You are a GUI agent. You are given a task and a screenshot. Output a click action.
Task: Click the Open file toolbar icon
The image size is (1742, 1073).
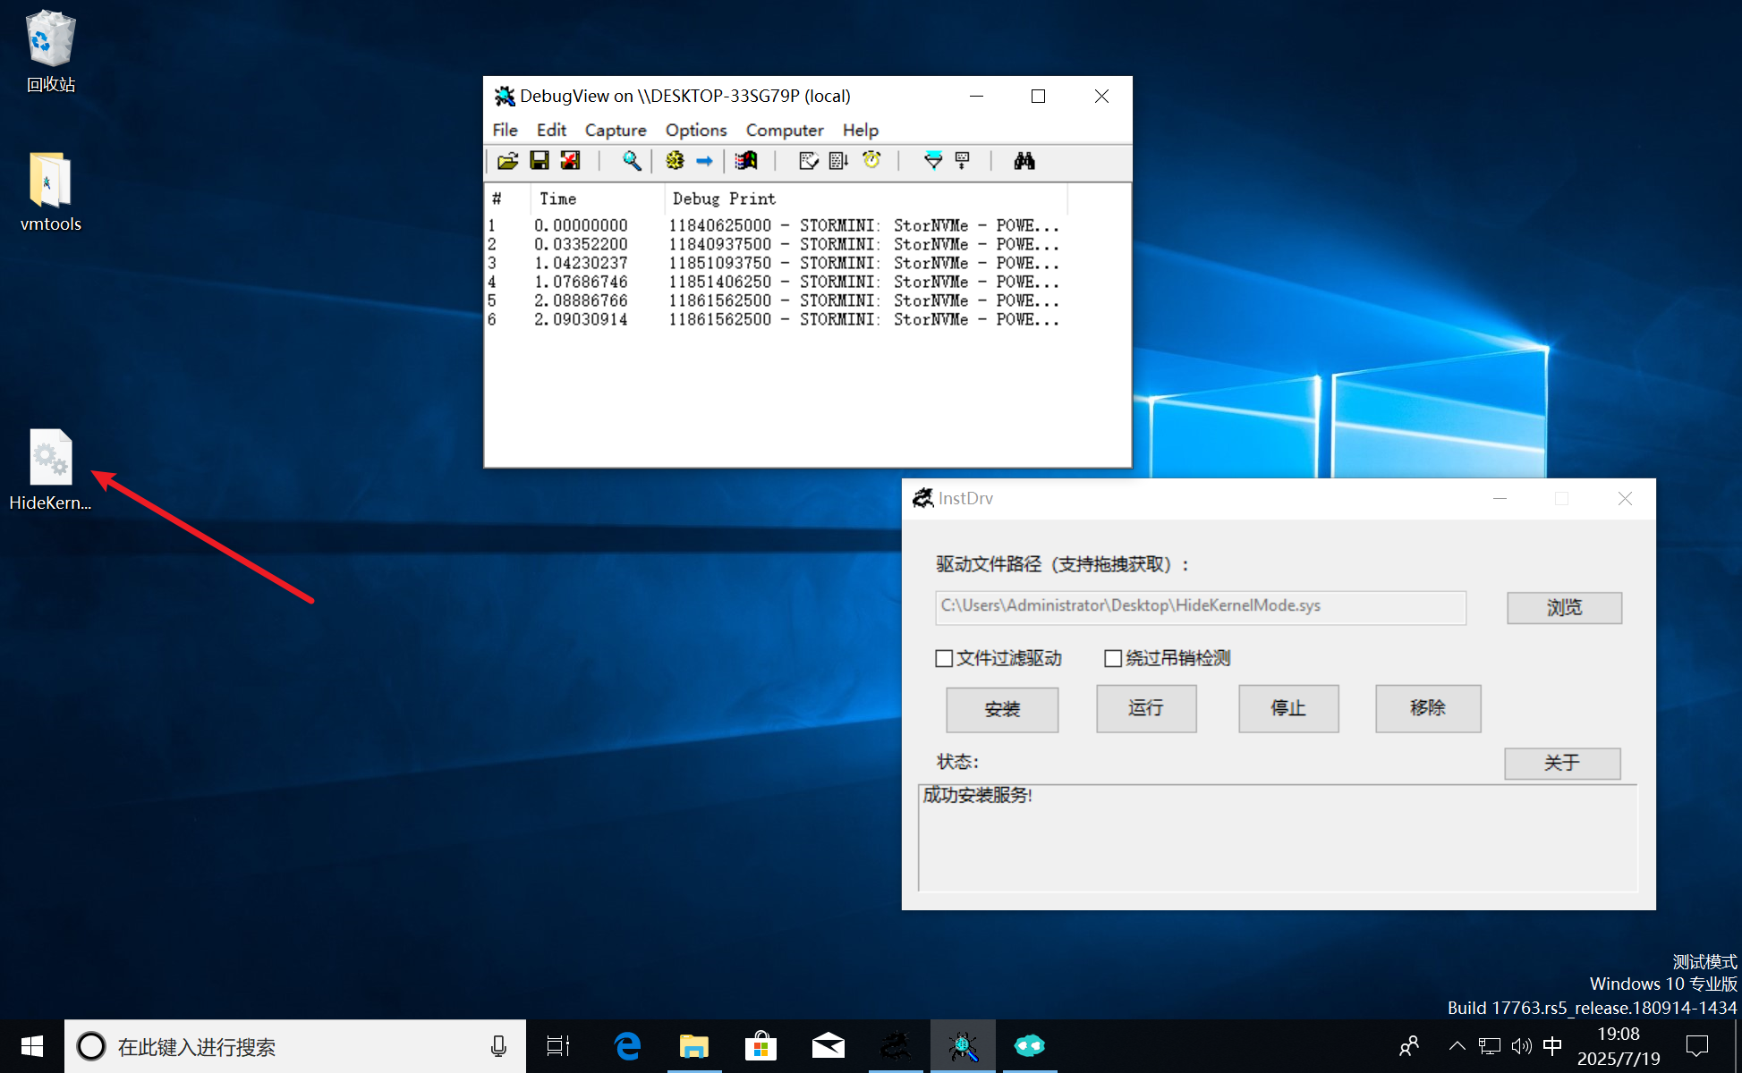point(507,161)
